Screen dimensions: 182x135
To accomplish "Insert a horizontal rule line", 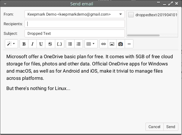I will tap(129, 44).
